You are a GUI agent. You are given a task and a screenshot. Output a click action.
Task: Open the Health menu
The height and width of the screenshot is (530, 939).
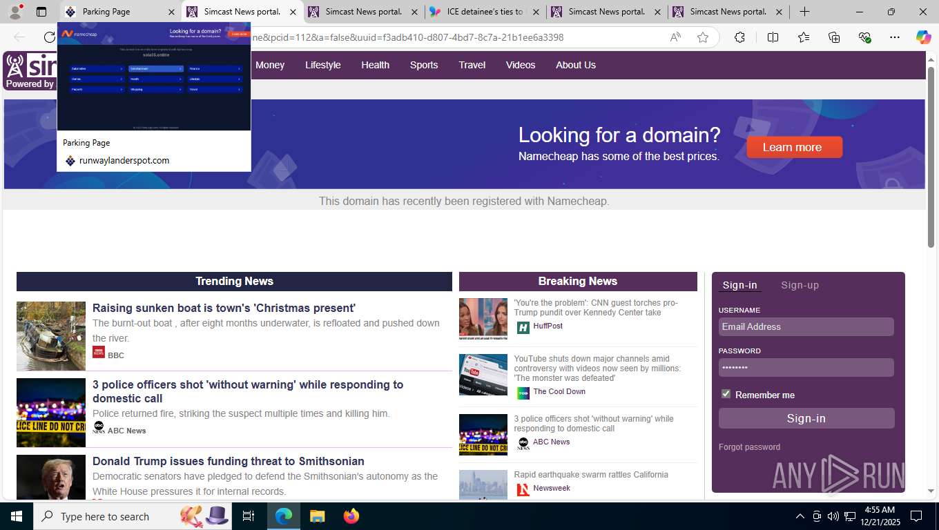tap(375, 65)
